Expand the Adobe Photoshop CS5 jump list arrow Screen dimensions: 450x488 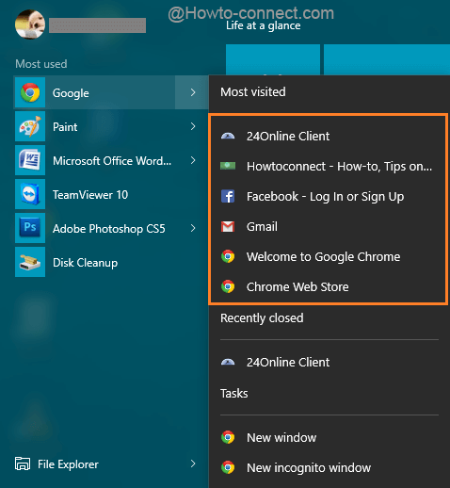(x=193, y=228)
